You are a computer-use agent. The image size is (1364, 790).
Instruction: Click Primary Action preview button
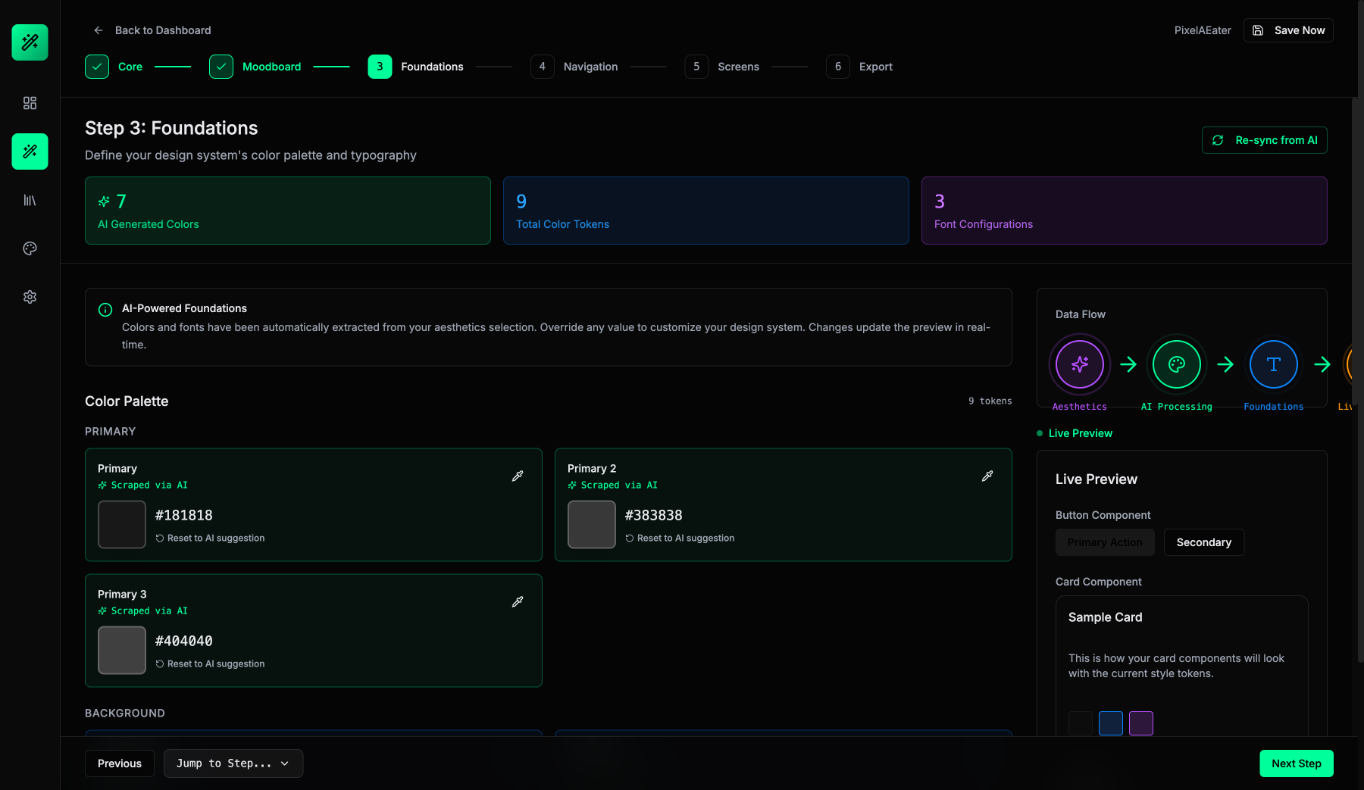pyautogui.click(x=1105, y=542)
